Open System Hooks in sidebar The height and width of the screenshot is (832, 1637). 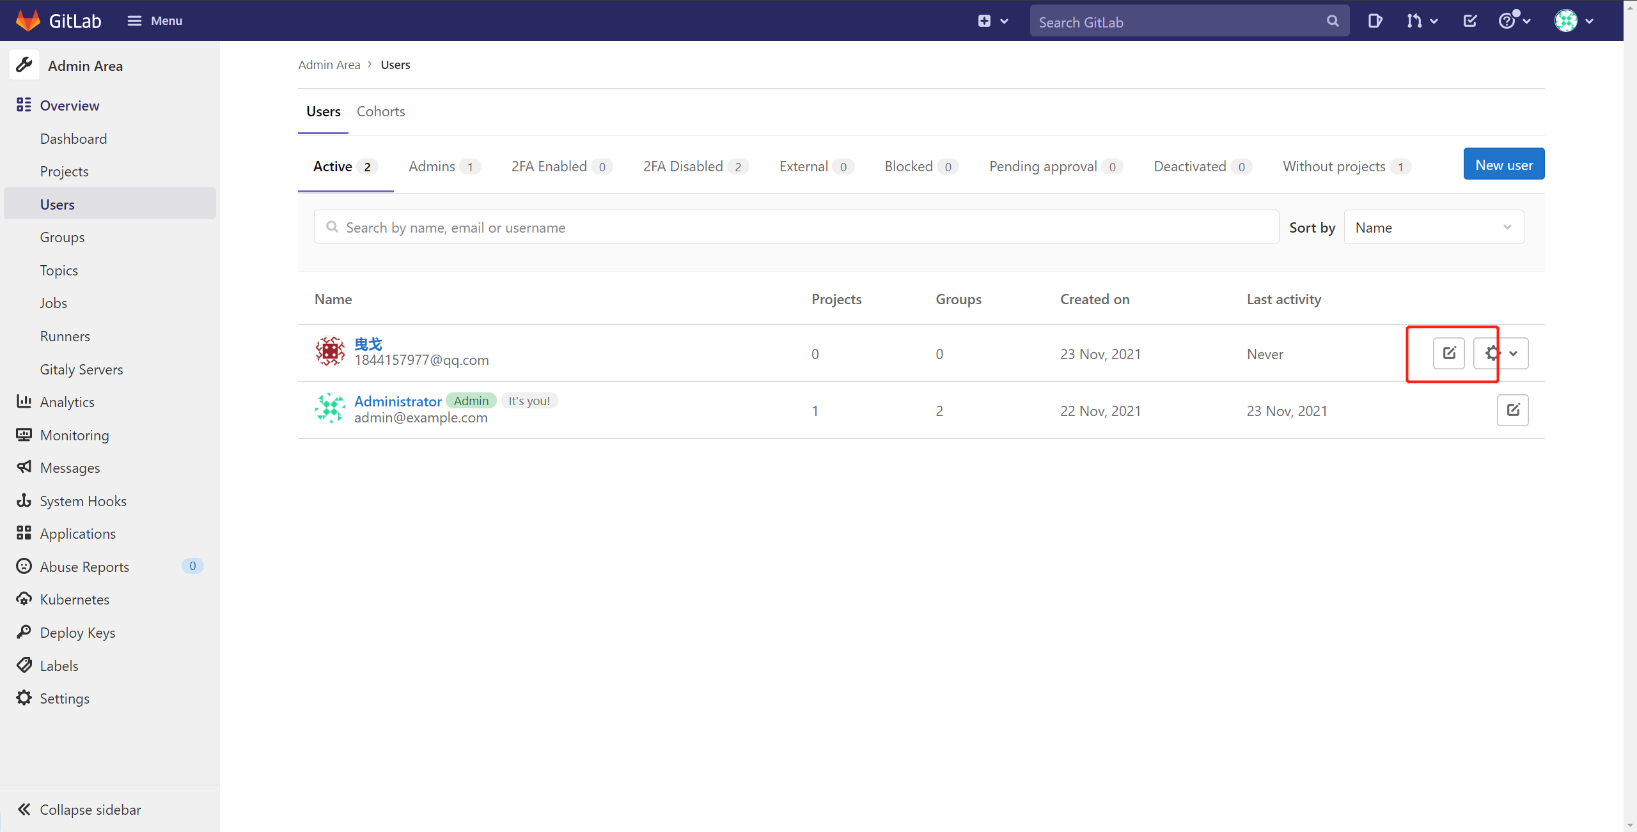[x=83, y=501]
